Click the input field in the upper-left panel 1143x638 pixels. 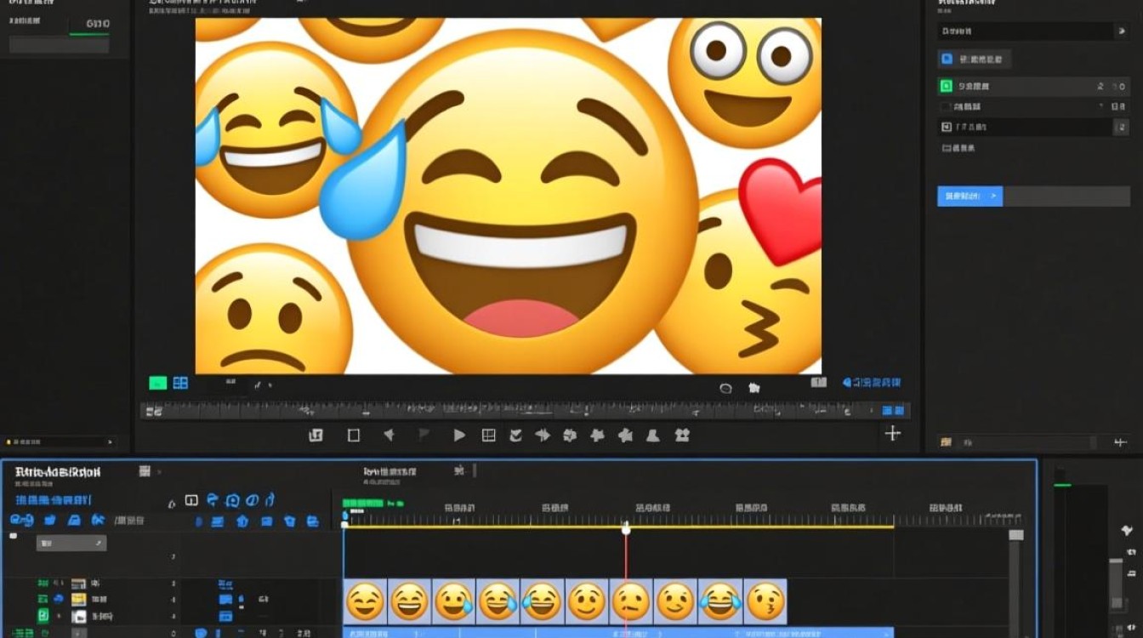[x=59, y=45]
